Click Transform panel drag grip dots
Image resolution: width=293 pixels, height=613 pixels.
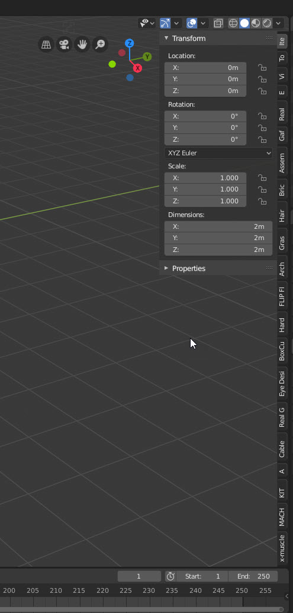tap(269, 38)
